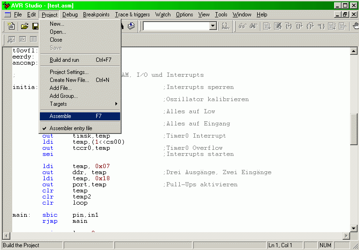Click the step-out braces icon
This screenshot has height=250, width=359.
(310, 26)
